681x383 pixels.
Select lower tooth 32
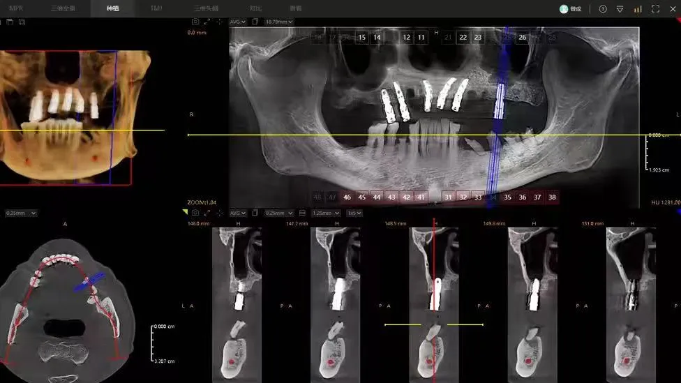click(x=463, y=197)
